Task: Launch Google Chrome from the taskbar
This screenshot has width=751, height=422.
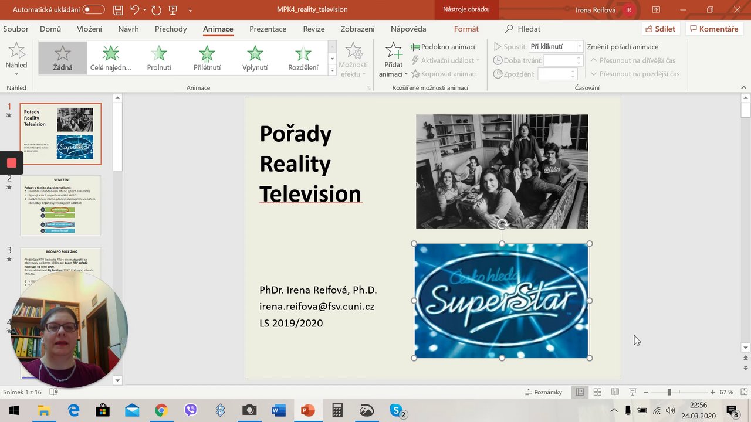Action: point(161,410)
